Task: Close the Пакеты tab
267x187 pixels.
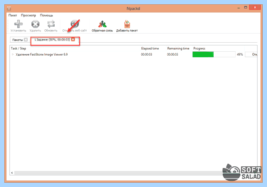Action: coord(26,40)
